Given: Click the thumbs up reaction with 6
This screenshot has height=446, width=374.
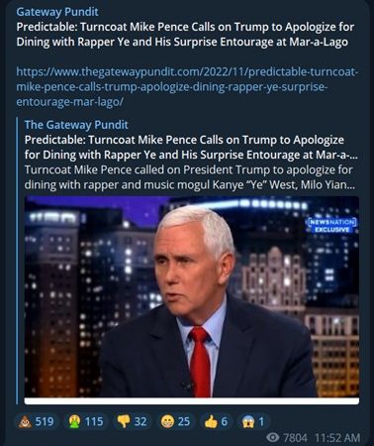Looking at the screenshot, I should (x=216, y=421).
